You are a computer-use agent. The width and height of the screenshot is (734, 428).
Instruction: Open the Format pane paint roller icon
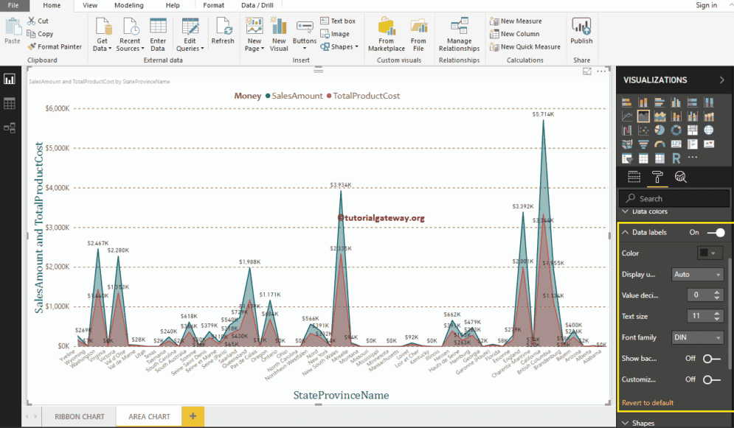click(x=657, y=177)
